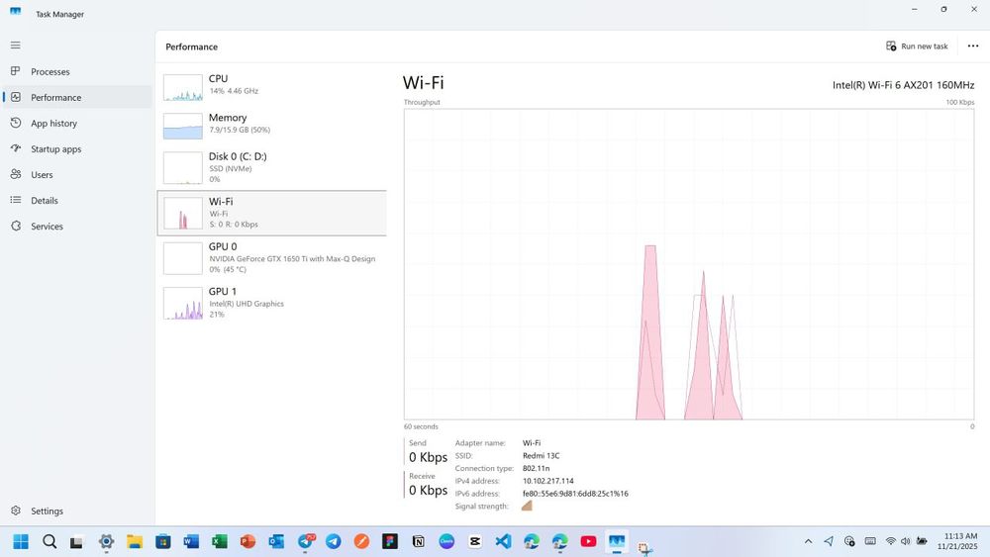Go to Startup apps page

[77, 148]
